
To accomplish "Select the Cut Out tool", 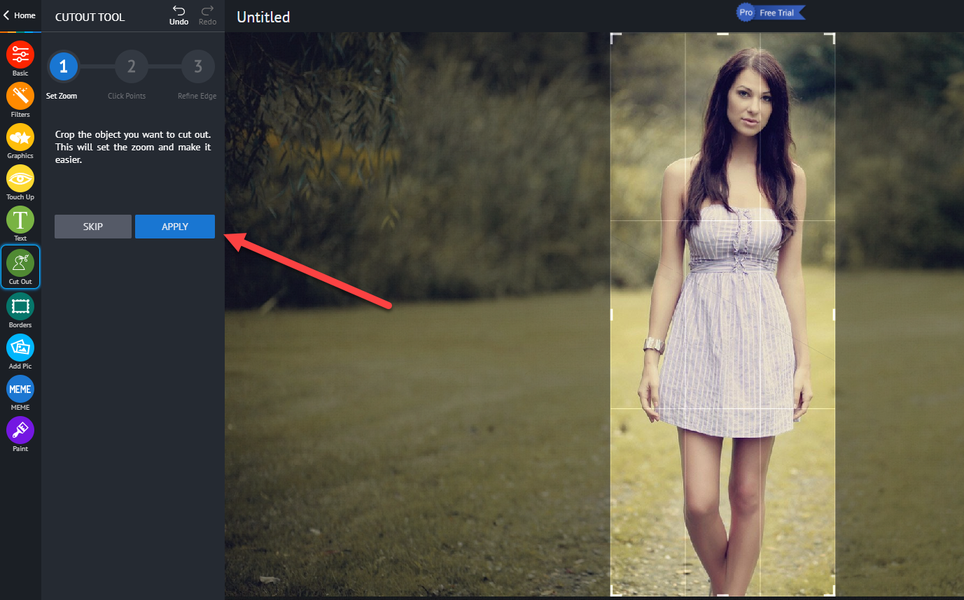I will click(x=20, y=266).
